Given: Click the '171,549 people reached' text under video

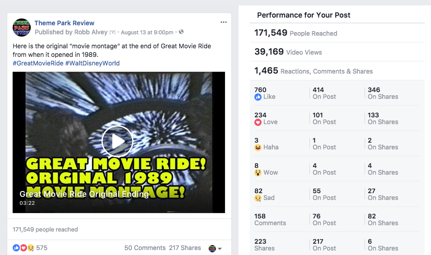Looking at the screenshot, I should [45, 229].
